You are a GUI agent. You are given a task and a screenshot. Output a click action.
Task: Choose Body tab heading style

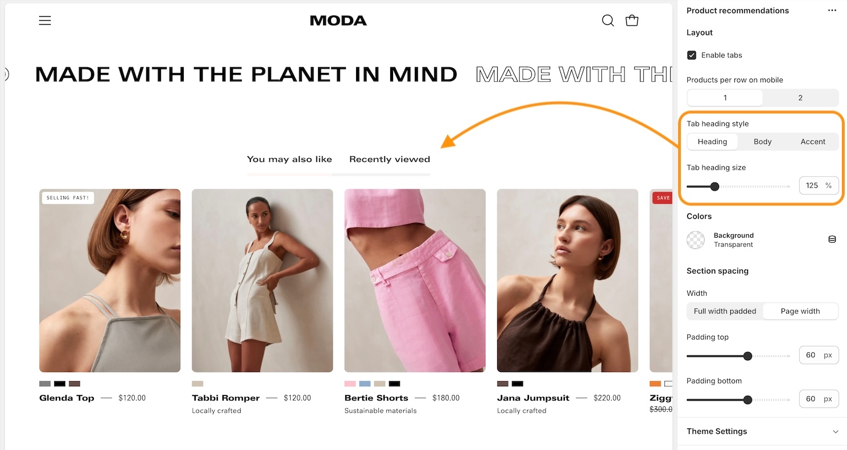coord(762,142)
